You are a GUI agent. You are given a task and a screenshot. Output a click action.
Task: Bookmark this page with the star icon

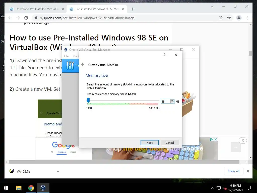(229, 18)
